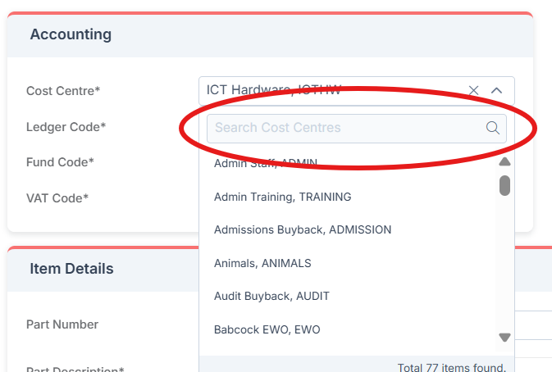Click the Item Details section header
Viewport: 552px width, 372px height.
click(72, 269)
